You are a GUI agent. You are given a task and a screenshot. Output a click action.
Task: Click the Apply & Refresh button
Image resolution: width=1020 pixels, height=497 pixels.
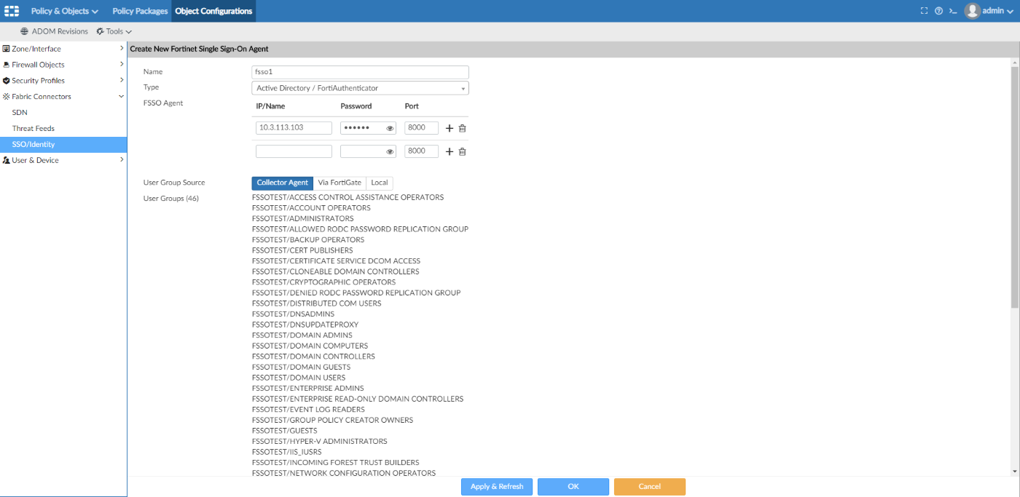pyautogui.click(x=497, y=487)
